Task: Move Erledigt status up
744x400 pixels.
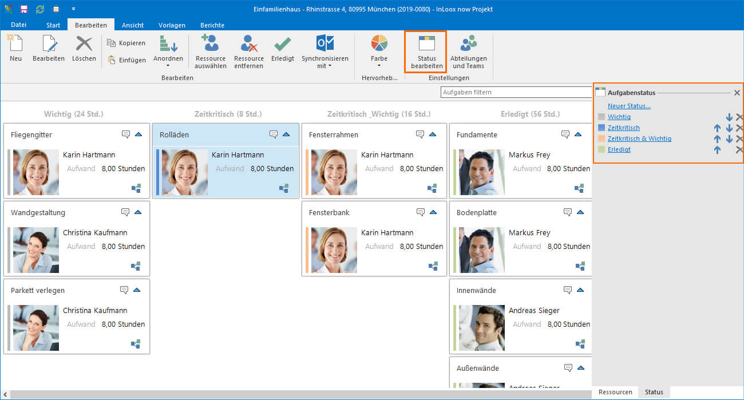Action: tap(717, 150)
